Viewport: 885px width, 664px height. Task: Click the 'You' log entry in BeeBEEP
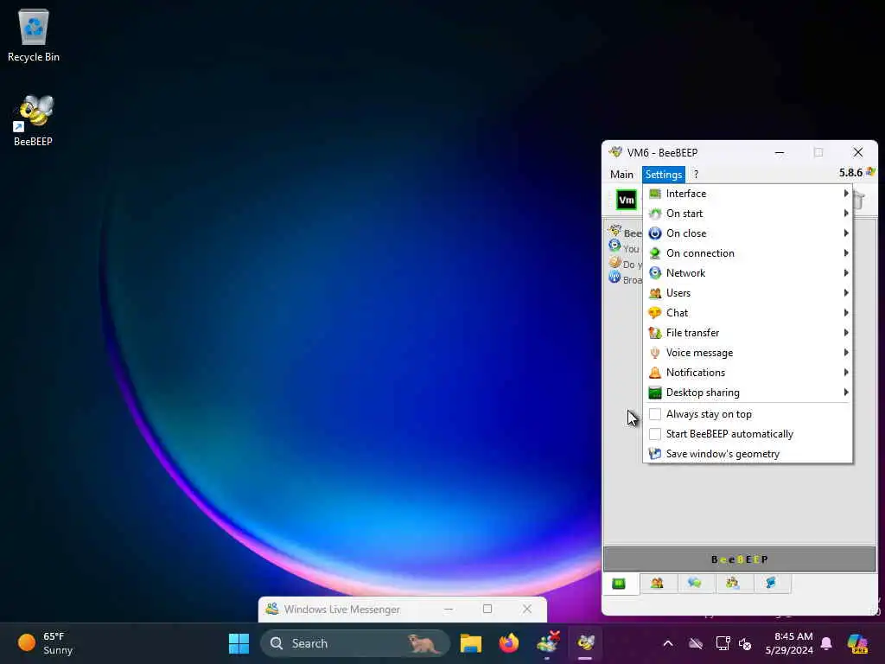(631, 248)
